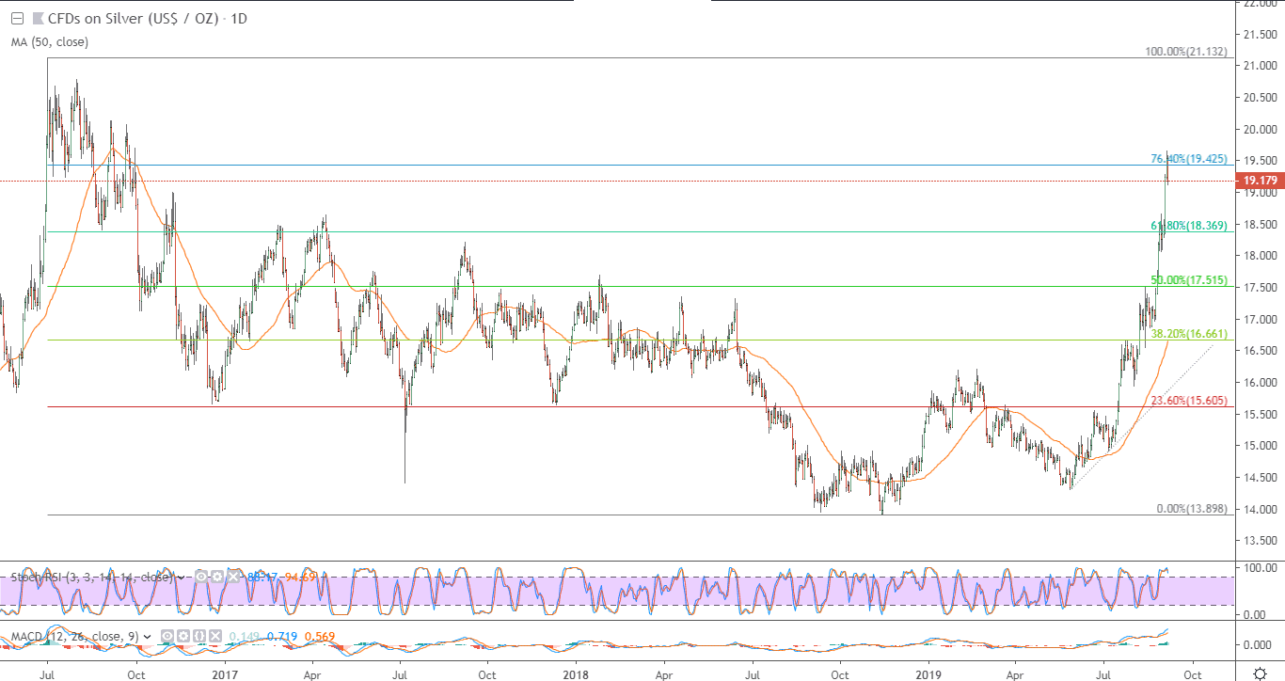
Task: Click the 100.00 label on Stoch RSI scale
Action: (x=1260, y=568)
